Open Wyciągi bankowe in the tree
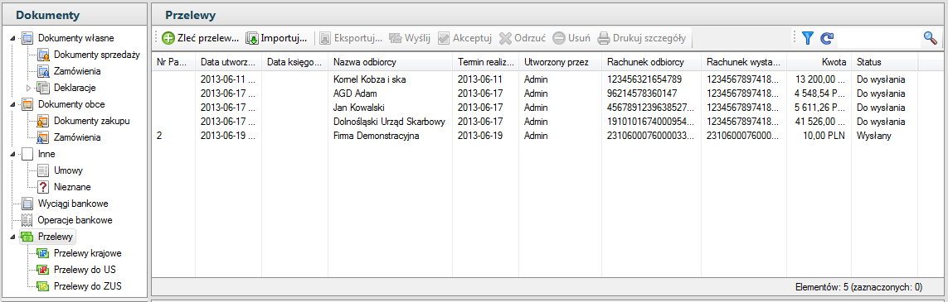 (72, 204)
